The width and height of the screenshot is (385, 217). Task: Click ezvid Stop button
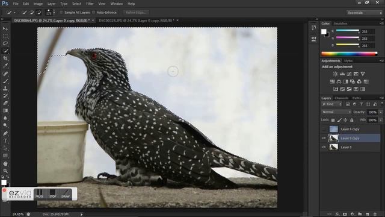coord(52,193)
